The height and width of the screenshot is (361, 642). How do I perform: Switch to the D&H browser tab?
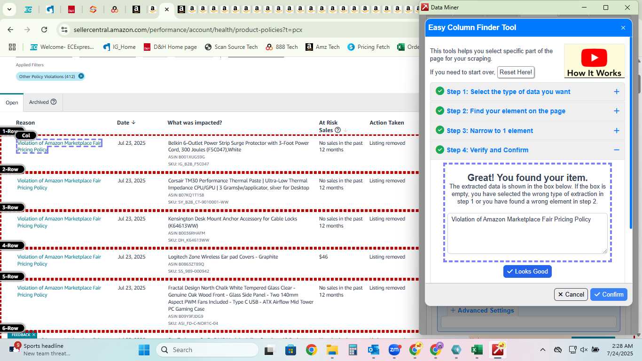tap(71, 9)
